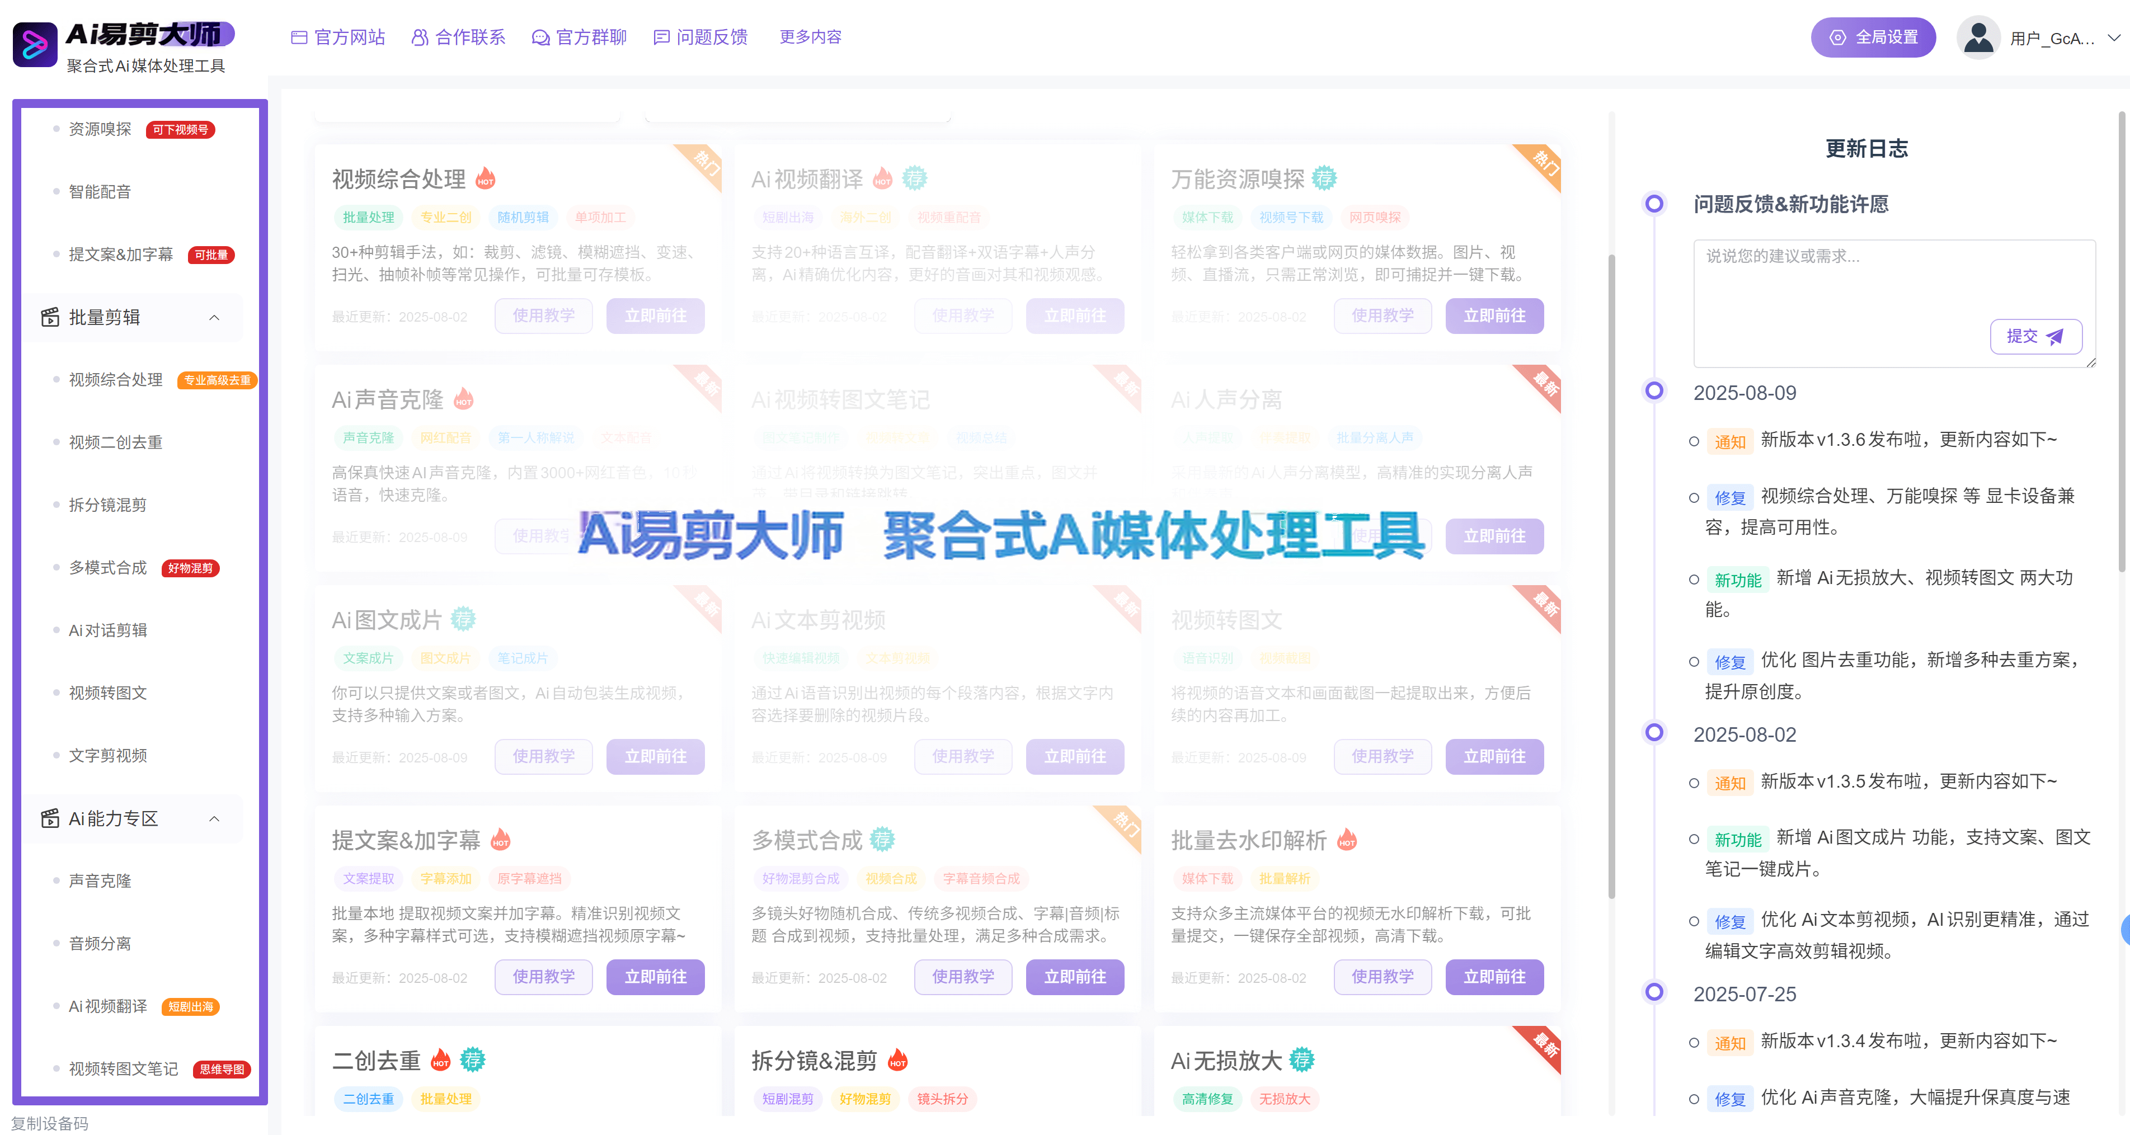Submit feedback with the 提交 button
Viewport: 2130px width, 1135px height.
pyautogui.click(x=2036, y=336)
